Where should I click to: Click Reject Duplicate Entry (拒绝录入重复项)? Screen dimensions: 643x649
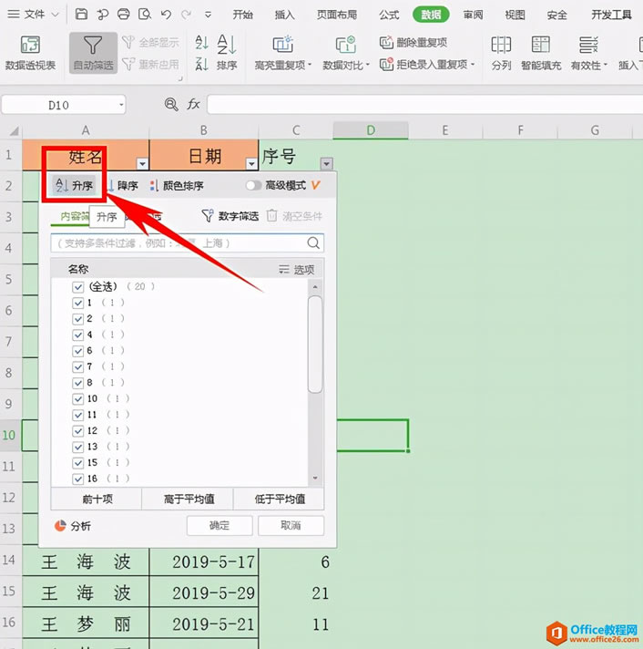tap(427, 64)
